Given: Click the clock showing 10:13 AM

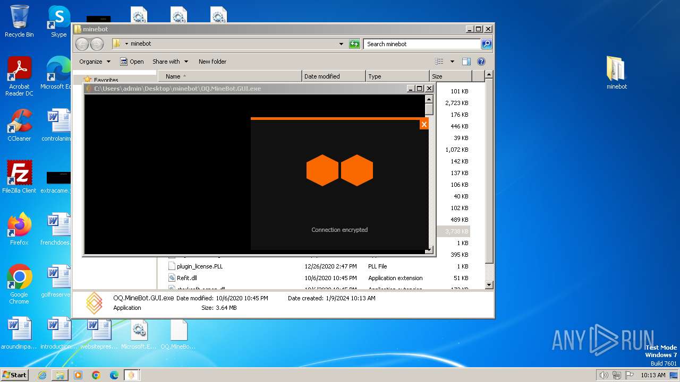Looking at the screenshot, I should [652, 375].
